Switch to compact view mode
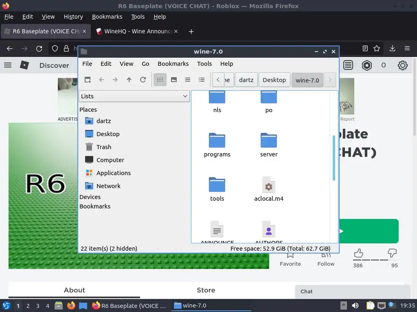Viewport: 417px width, 312px height. (188, 80)
